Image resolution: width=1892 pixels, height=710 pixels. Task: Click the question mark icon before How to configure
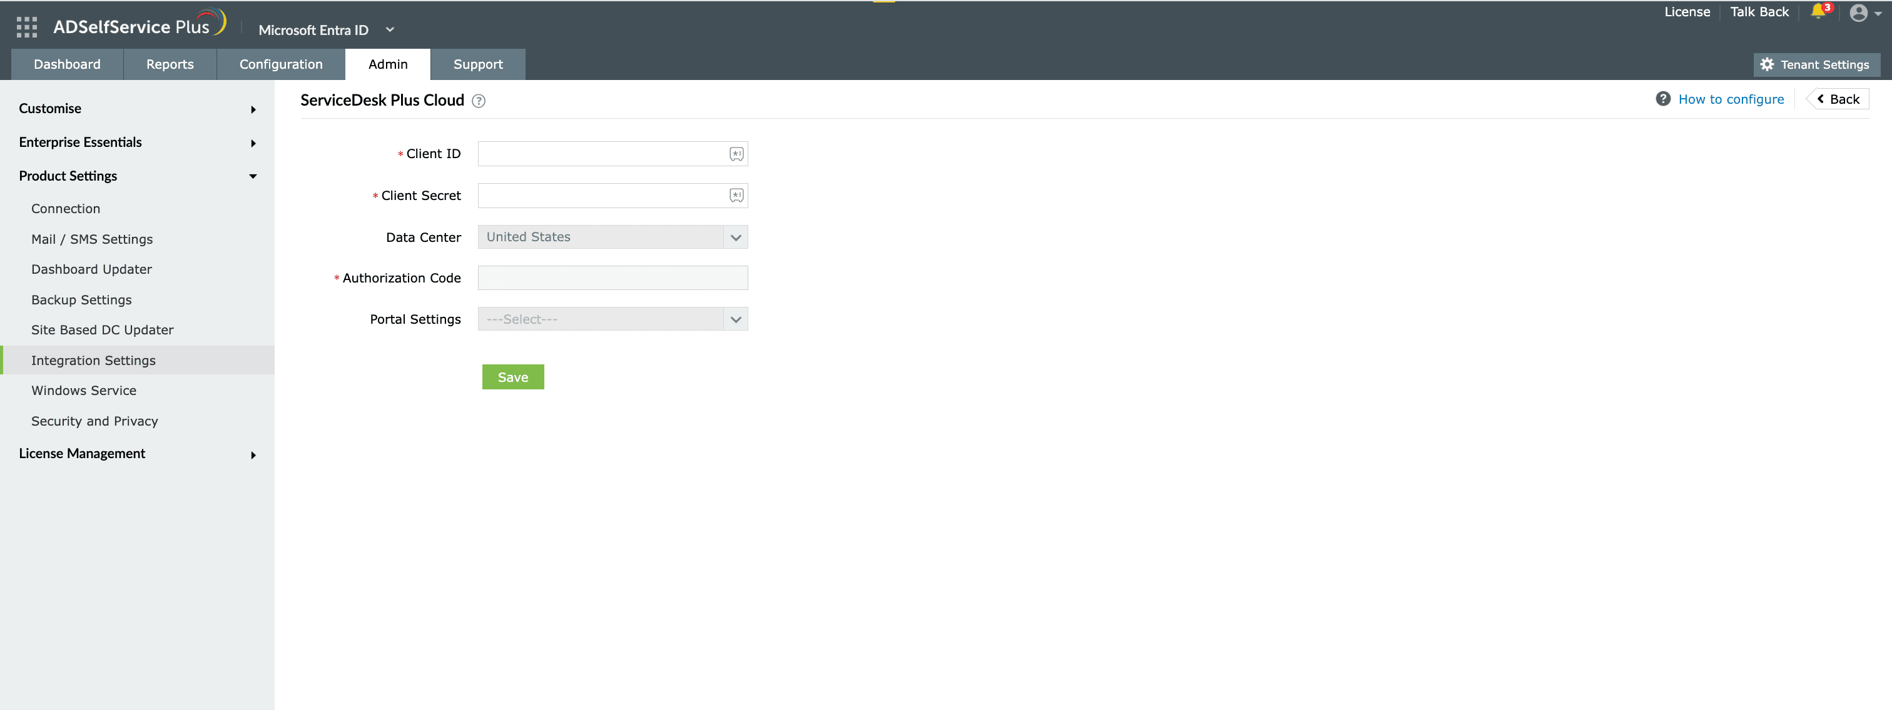[1663, 99]
